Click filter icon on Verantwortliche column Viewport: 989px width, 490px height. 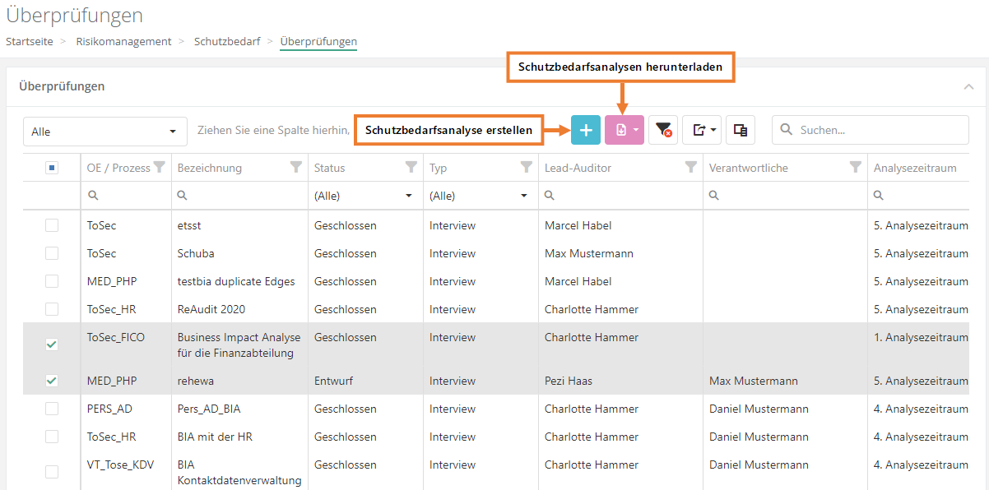(x=856, y=168)
